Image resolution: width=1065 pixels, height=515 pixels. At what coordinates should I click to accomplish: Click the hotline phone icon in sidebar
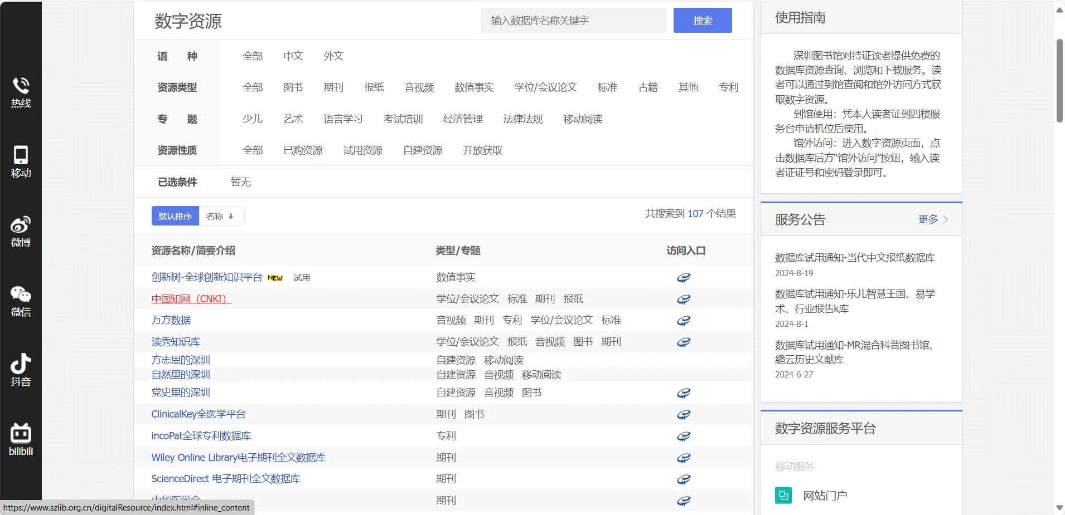click(x=21, y=85)
